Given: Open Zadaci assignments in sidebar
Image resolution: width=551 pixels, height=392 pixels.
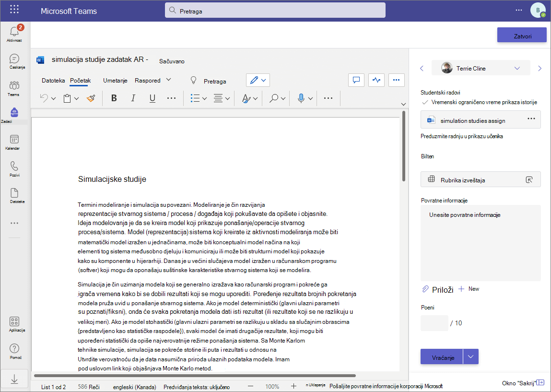Looking at the screenshot, I should [x=14, y=115].
